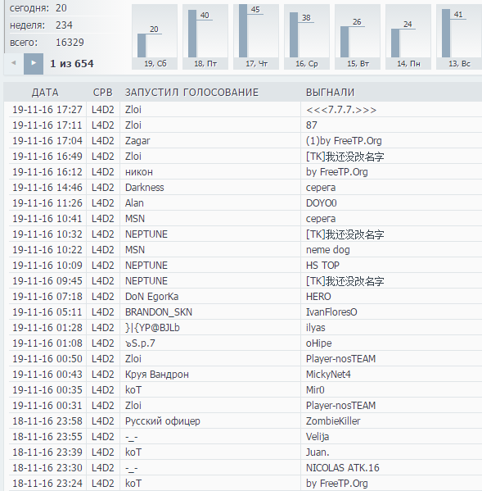Select the 16, Ср day bar
This screenshot has width=482, height=491.
coord(307,37)
